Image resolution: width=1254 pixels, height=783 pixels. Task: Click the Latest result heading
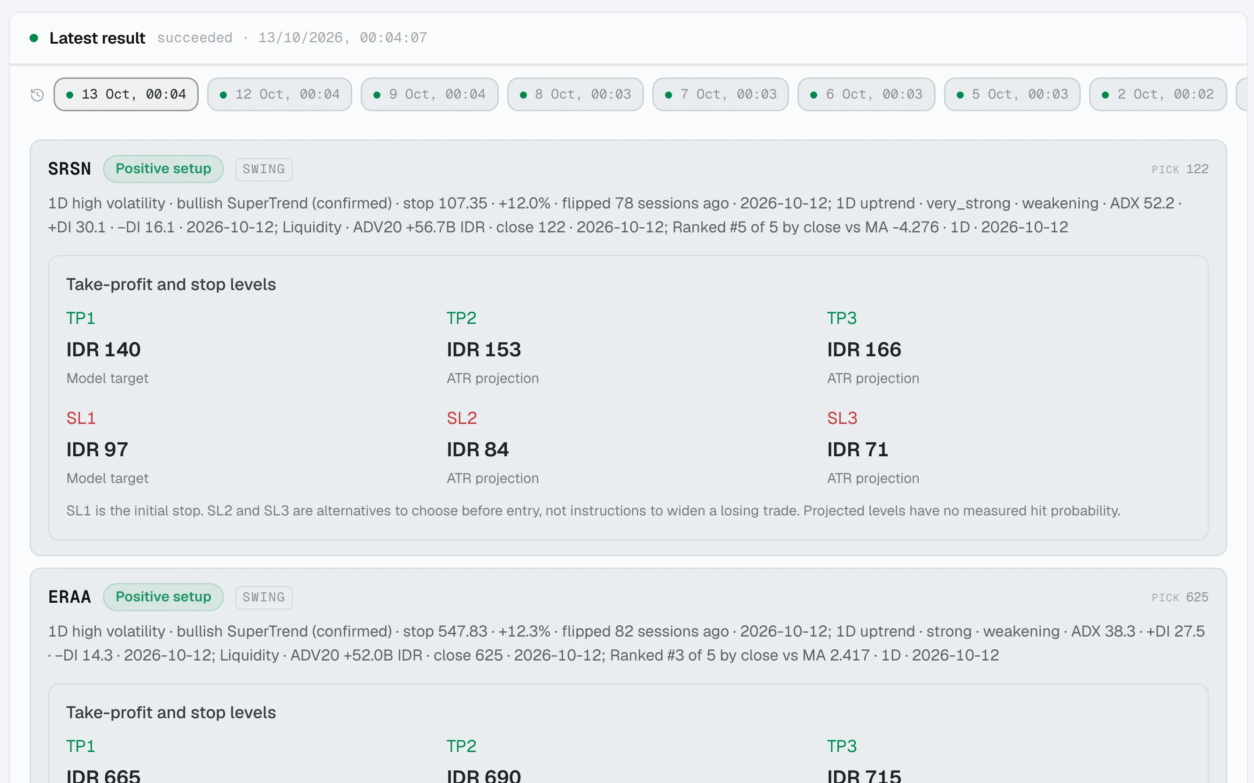tap(97, 38)
